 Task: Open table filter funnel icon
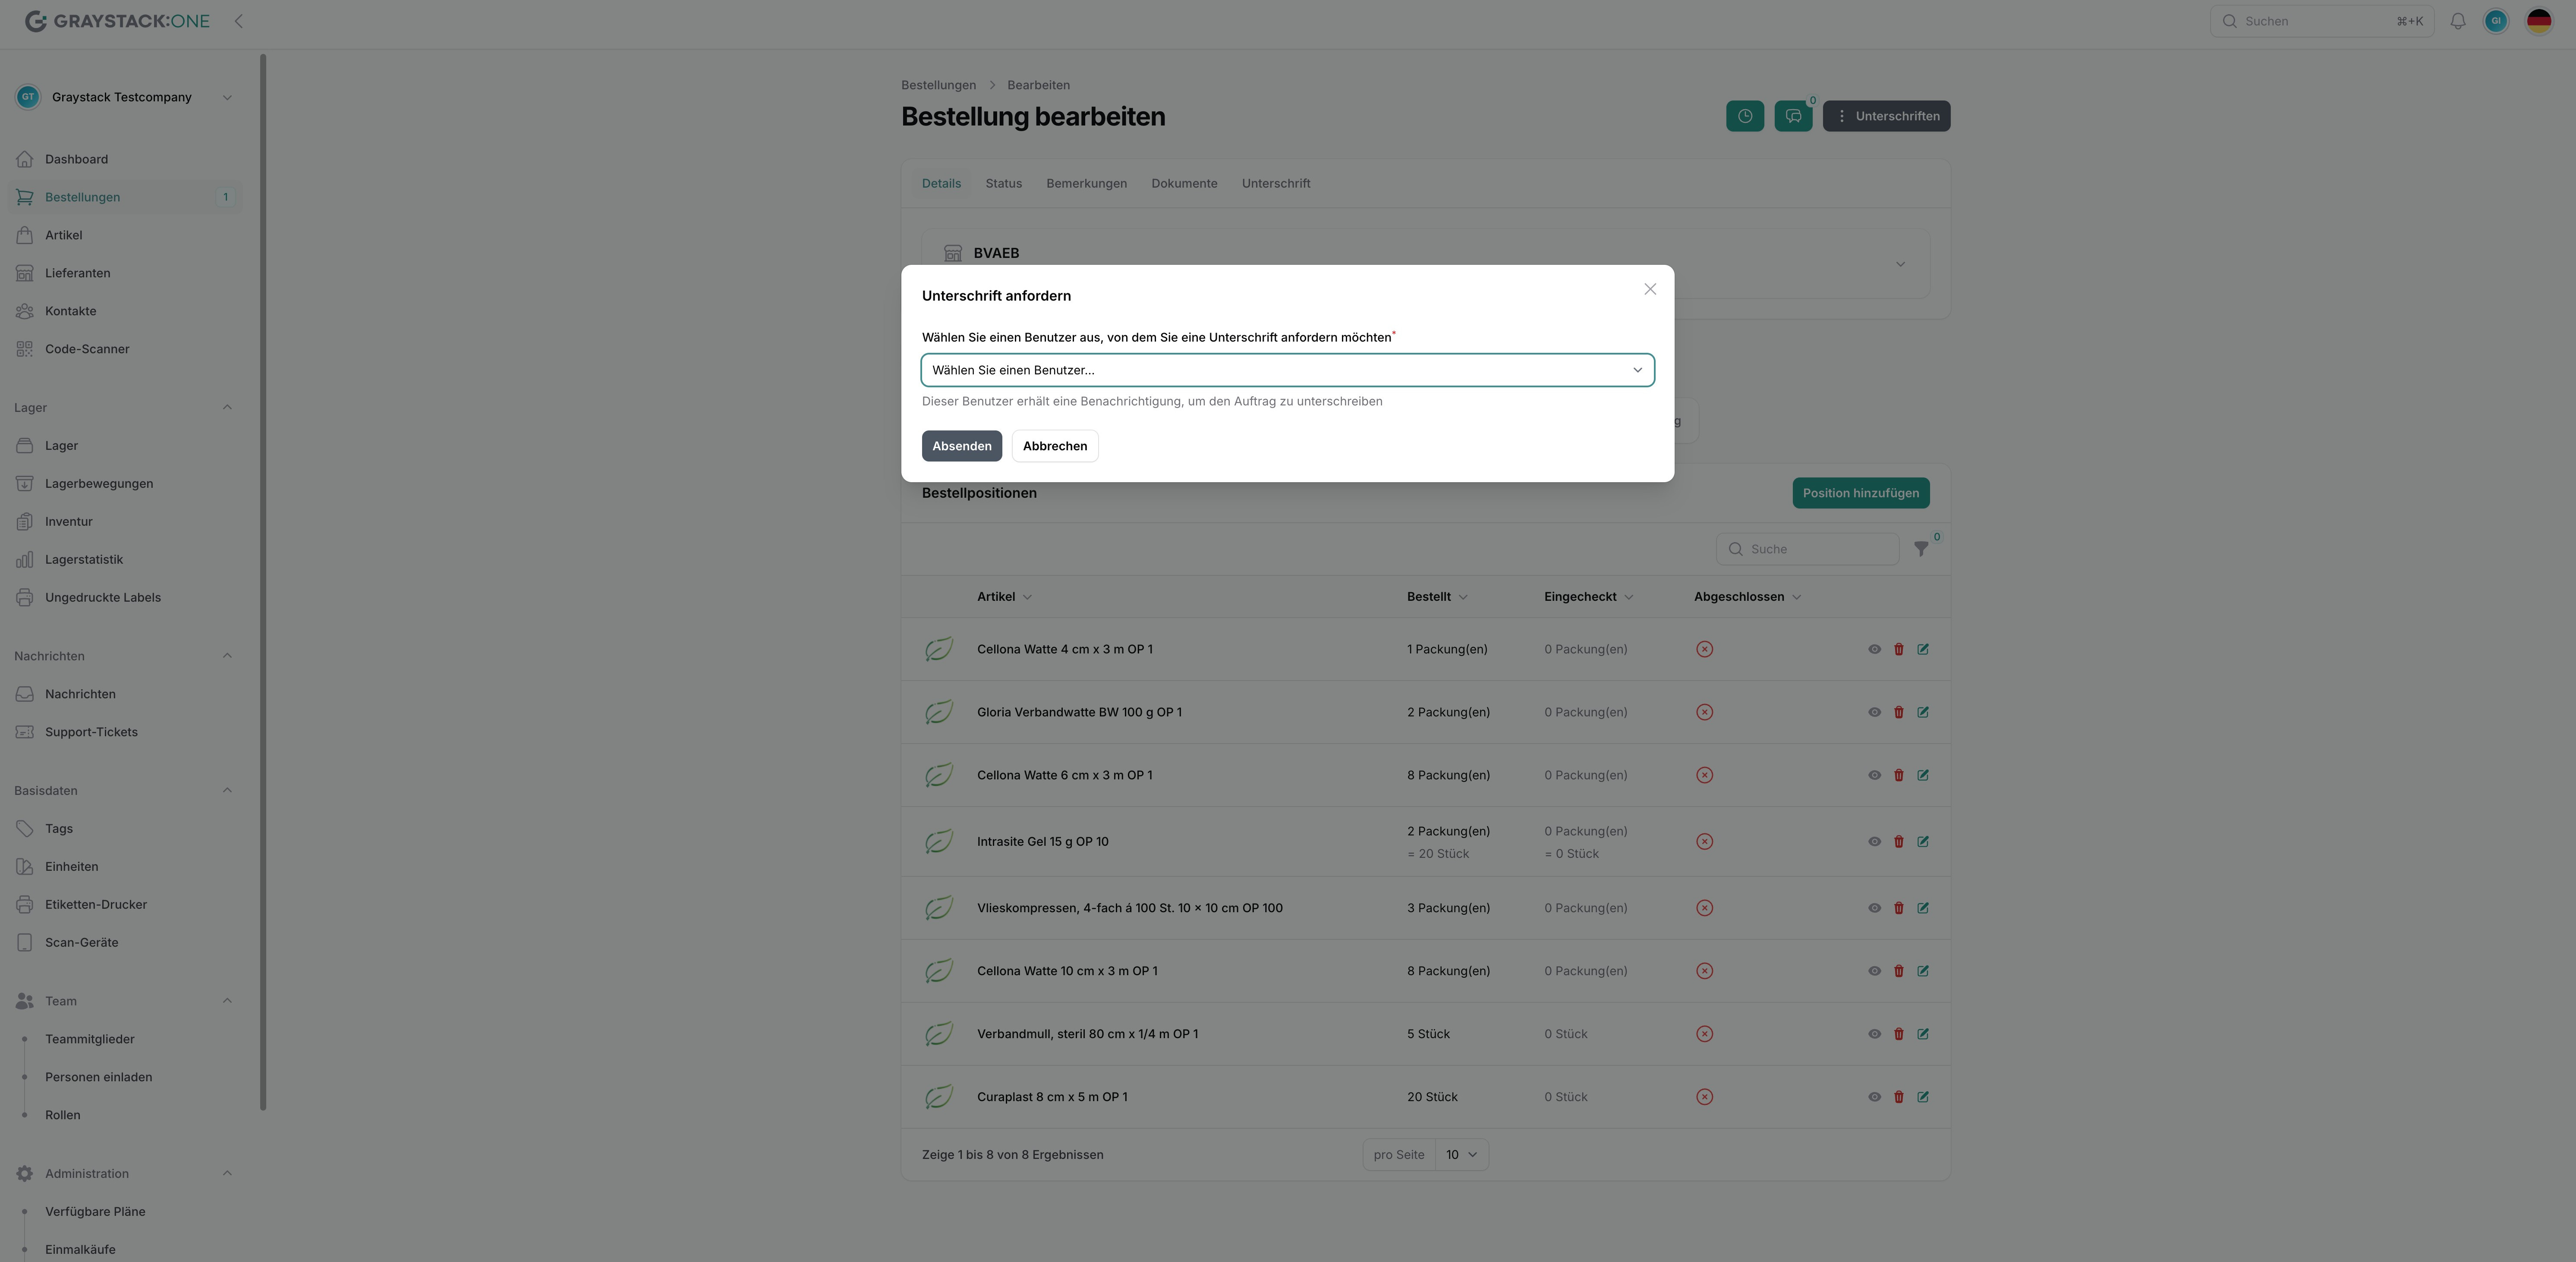point(1920,549)
